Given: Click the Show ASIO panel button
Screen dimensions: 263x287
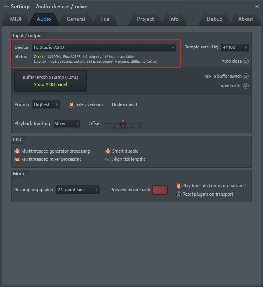Looking at the screenshot, I should [50, 84].
